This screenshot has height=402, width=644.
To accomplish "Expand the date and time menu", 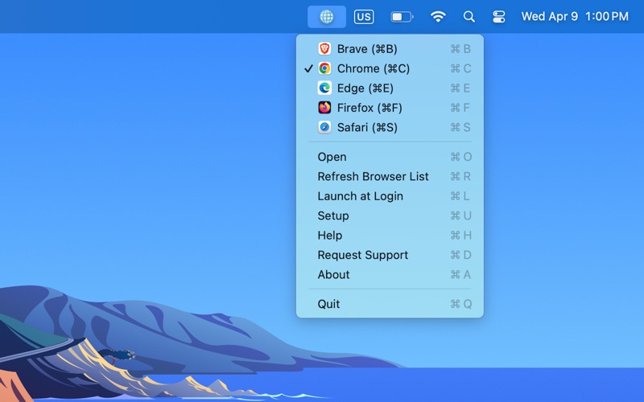I will (574, 16).
